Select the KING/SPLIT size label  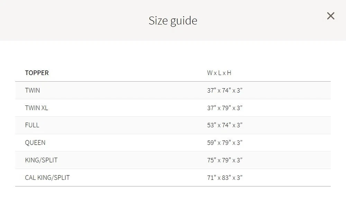41,160
